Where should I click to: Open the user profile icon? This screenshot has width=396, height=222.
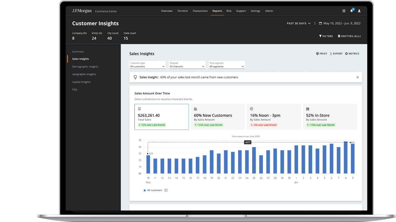click(359, 11)
